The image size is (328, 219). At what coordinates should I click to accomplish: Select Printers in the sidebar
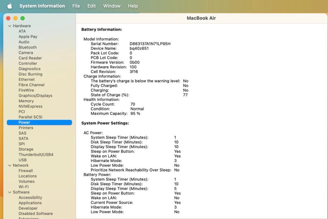[x=26, y=128]
